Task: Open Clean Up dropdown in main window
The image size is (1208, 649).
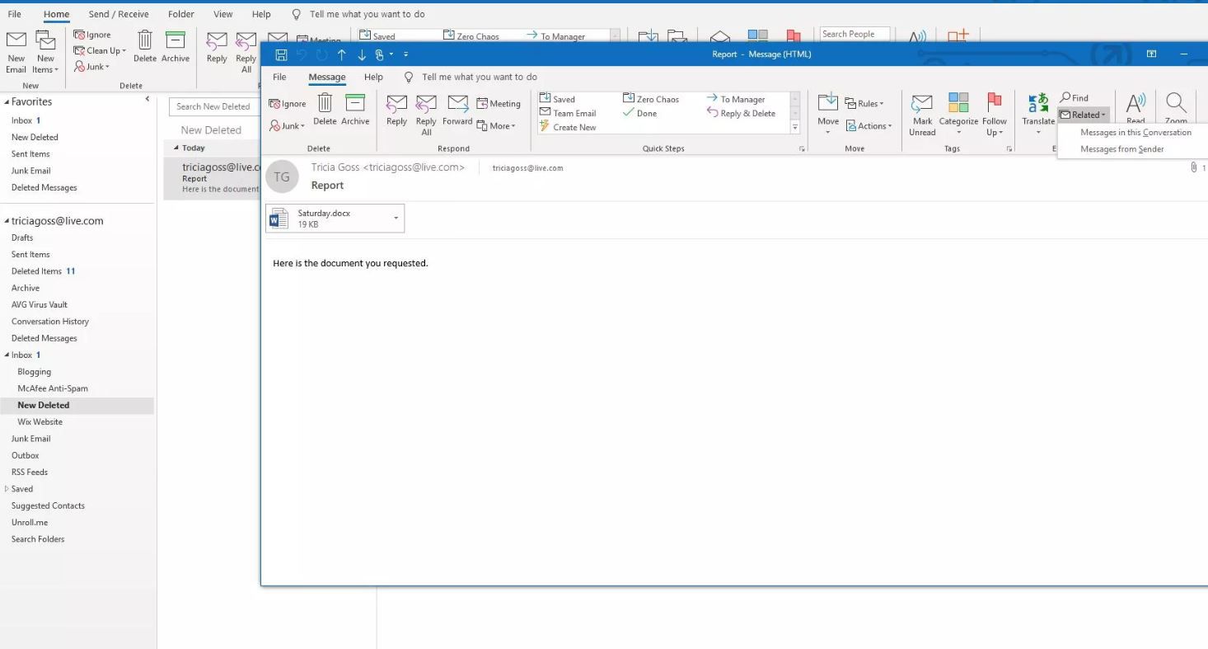Action: tap(101, 50)
